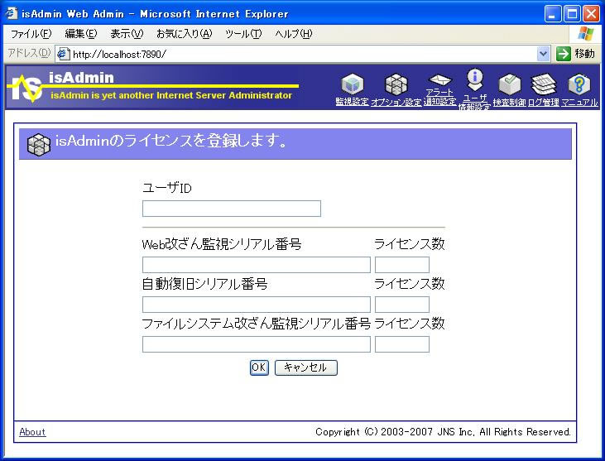The image size is (605, 461).
Task: Open the ユーザ情報設定 info icon
Action: tap(475, 79)
